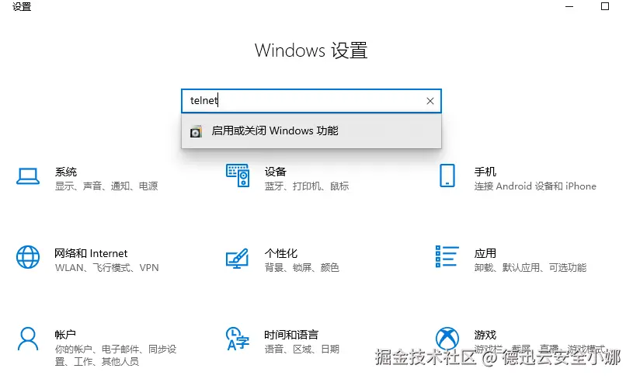This screenshot has width=633, height=379.
Task: Click the 时间和语言 clock icon
Action: (238, 339)
